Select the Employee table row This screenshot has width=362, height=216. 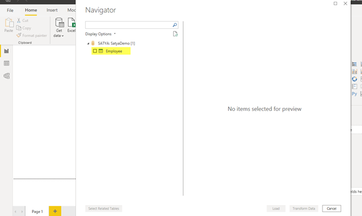click(111, 51)
